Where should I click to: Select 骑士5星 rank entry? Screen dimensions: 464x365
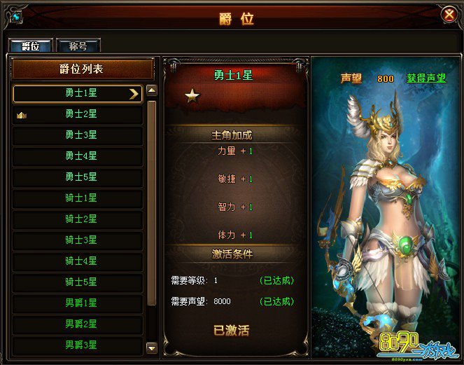(78, 282)
